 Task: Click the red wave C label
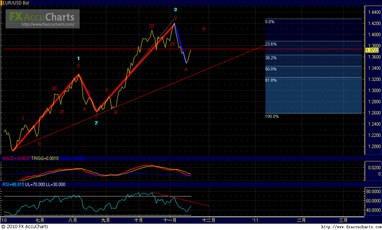tap(96, 116)
